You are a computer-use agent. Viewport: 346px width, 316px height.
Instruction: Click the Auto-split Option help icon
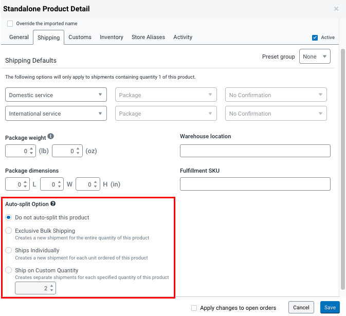[53, 203]
